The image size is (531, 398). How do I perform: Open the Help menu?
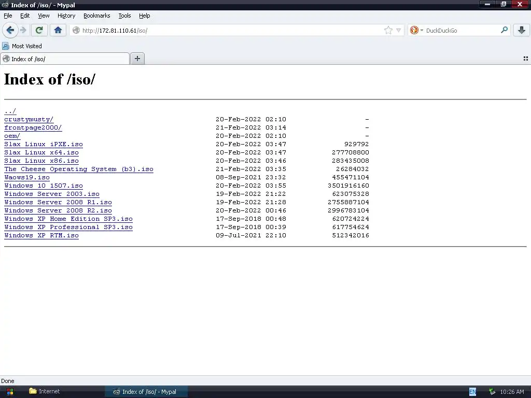coord(144,16)
